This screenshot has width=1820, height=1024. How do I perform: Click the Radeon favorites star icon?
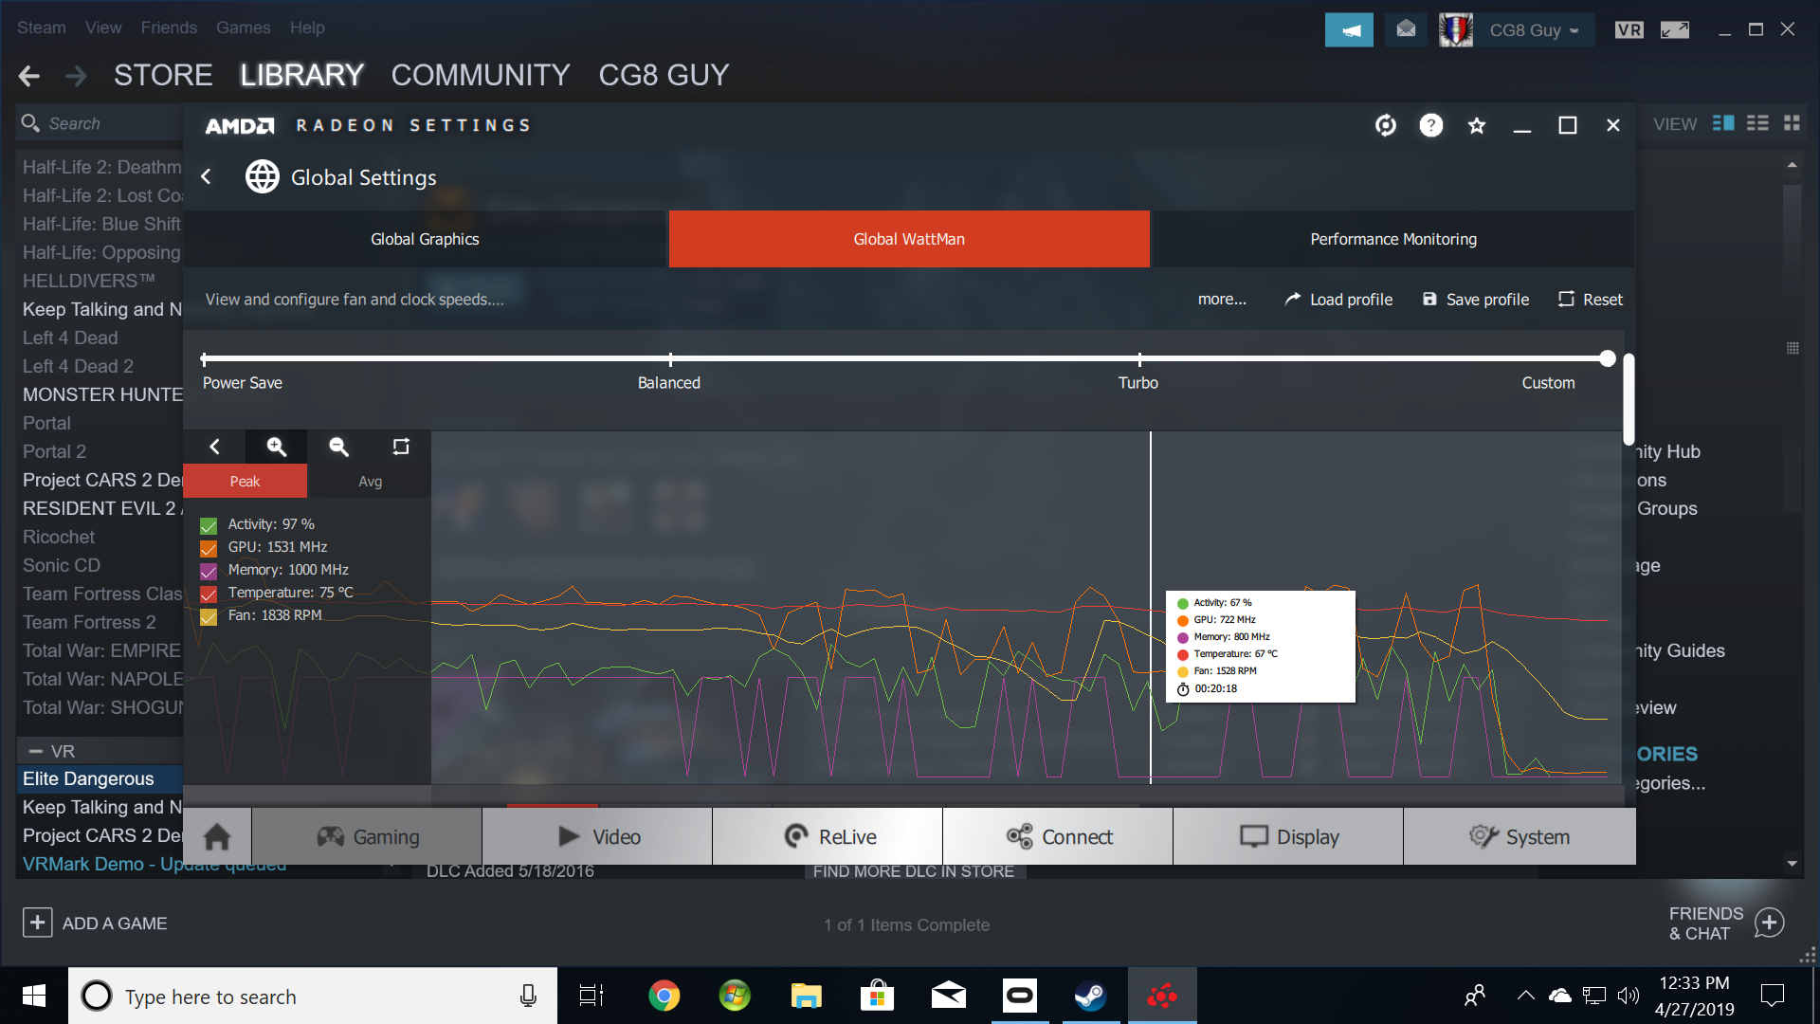(x=1476, y=125)
